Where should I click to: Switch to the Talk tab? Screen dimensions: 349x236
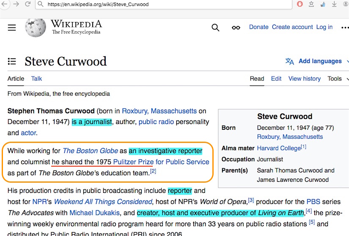coord(36,79)
